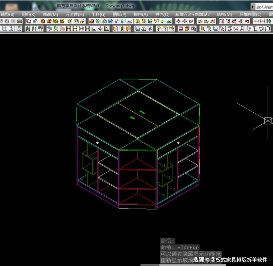Click the orange cabinet box toolbar icon
The width and height of the screenshot is (273, 266).
tap(92, 21)
